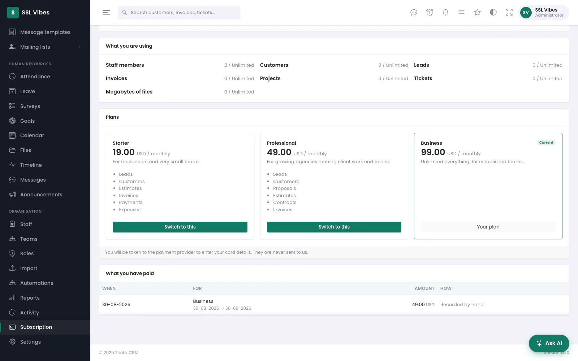
Task: Click the Activity clock icon
Action: coord(12,313)
